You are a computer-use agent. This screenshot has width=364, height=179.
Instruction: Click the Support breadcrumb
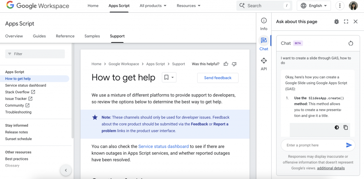[178, 64]
